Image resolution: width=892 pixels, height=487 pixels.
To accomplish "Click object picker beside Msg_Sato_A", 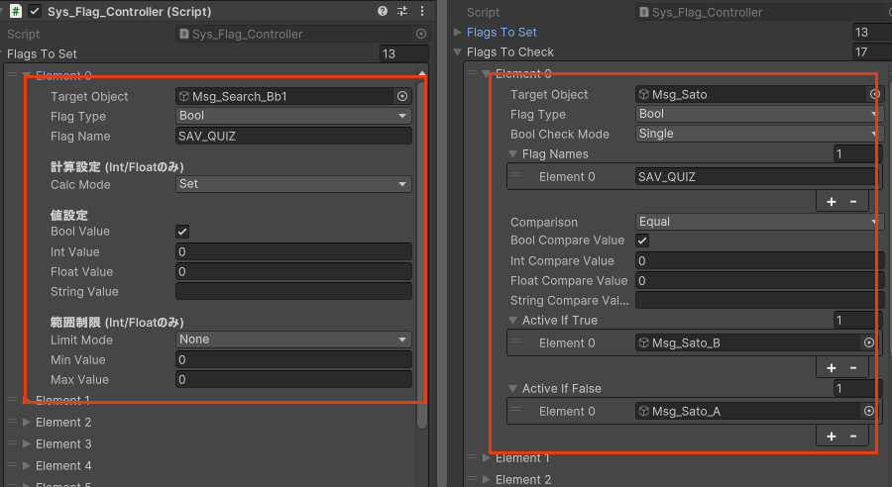I will [869, 411].
